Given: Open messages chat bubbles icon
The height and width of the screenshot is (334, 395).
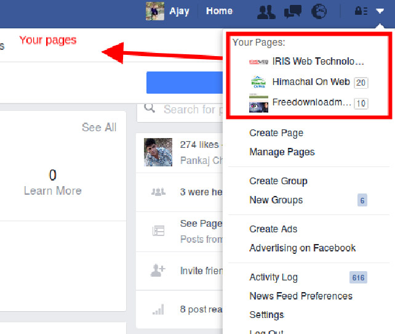Looking at the screenshot, I should click(x=293, y=12).
